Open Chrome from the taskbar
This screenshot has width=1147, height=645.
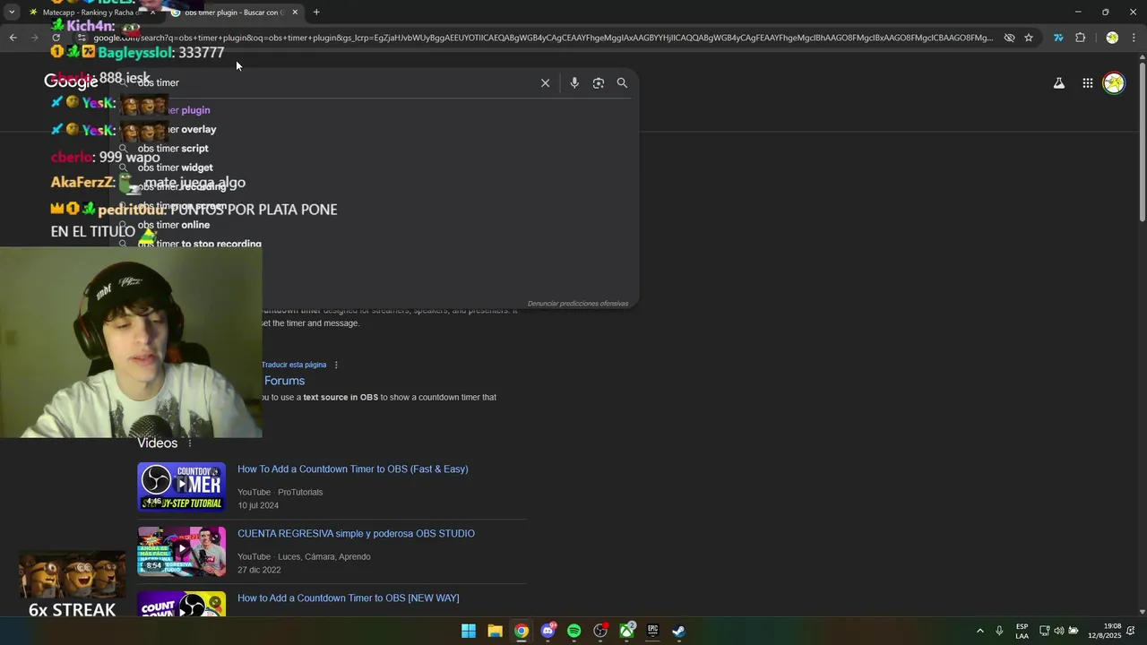pos(521,631)
